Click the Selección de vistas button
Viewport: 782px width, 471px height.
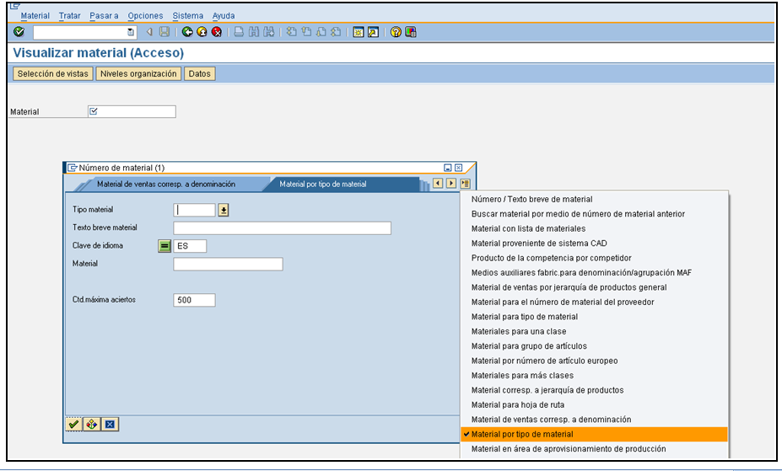pos(53,73)
